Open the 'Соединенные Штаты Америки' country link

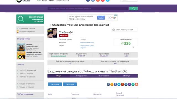pyautogui.click(x=87, y=47)
